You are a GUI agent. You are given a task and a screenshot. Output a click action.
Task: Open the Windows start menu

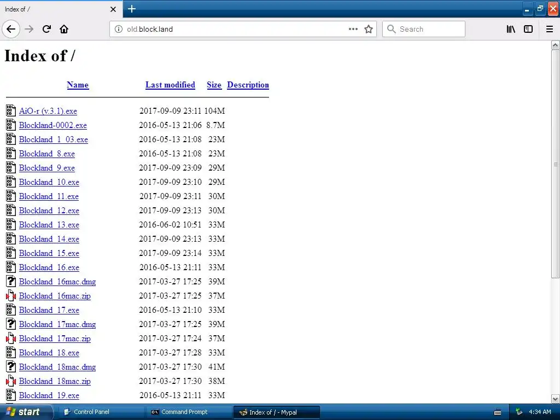(26, 412)
